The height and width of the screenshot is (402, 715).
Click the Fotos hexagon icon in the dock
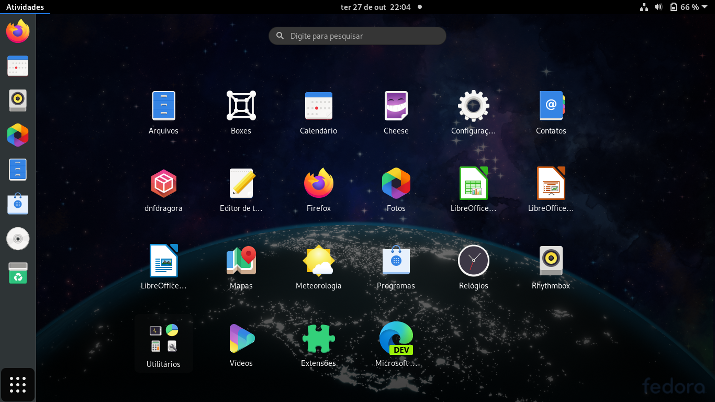[18, 135]
